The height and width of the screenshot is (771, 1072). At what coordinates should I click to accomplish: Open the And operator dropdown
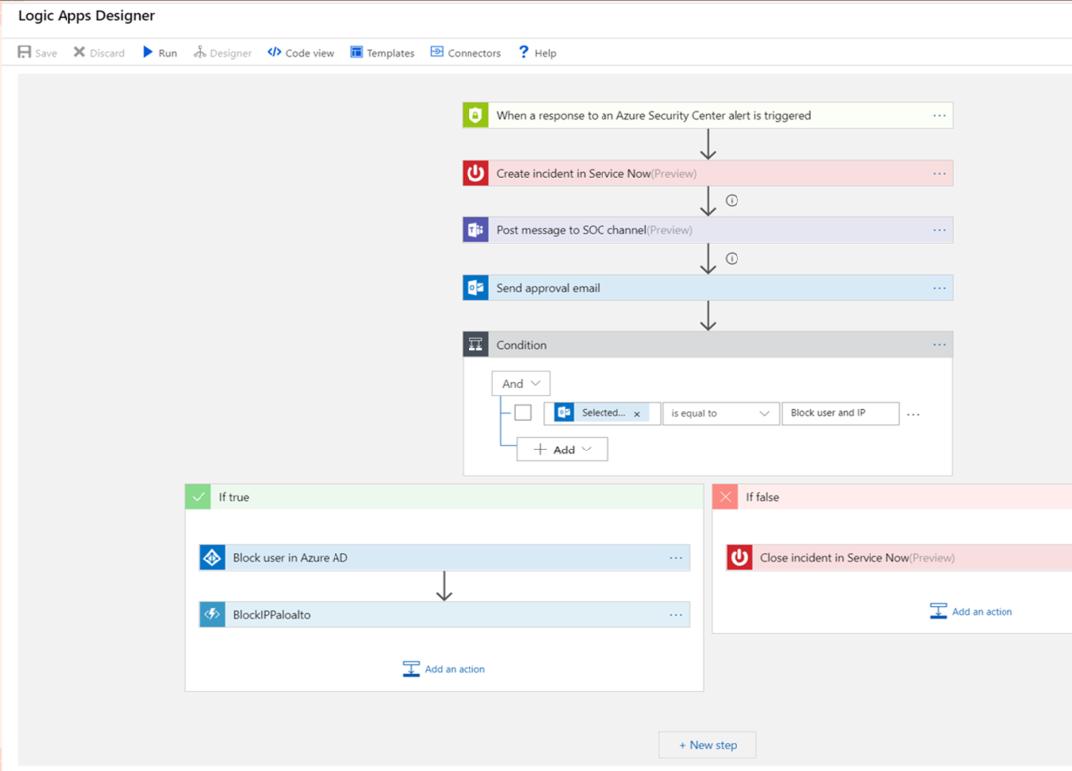(x=521, y=383)
